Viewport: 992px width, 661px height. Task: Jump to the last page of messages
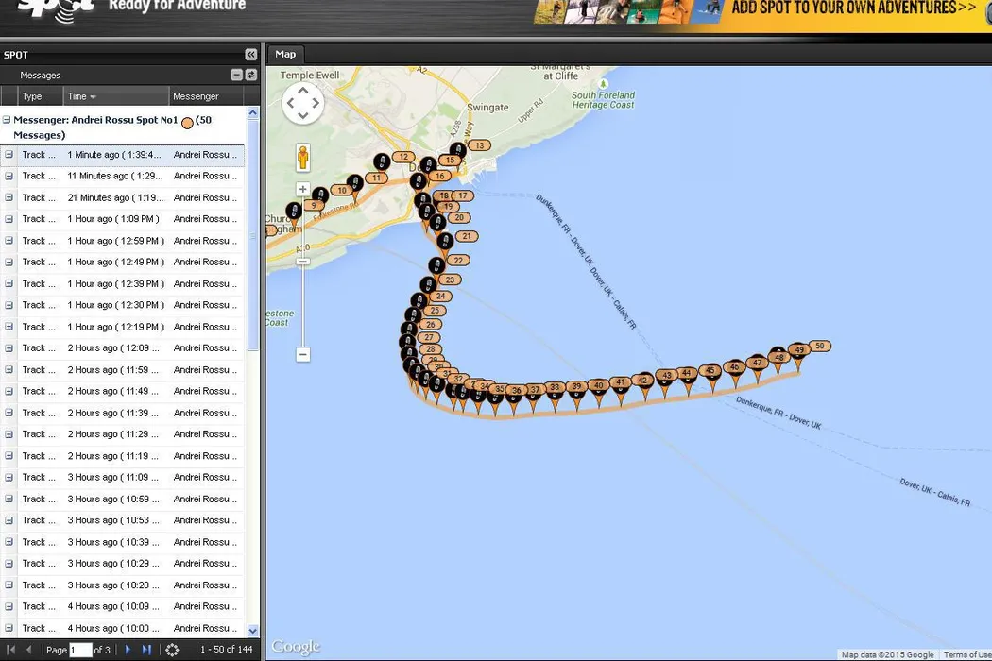146,650
